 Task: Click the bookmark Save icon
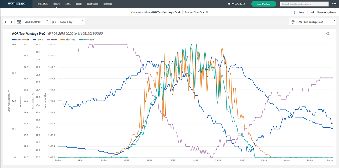pyautogui.click(x=295, y=12)
